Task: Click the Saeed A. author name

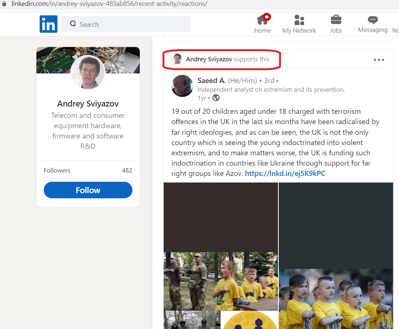Action: pyautogui.click(x=212, y=80)
